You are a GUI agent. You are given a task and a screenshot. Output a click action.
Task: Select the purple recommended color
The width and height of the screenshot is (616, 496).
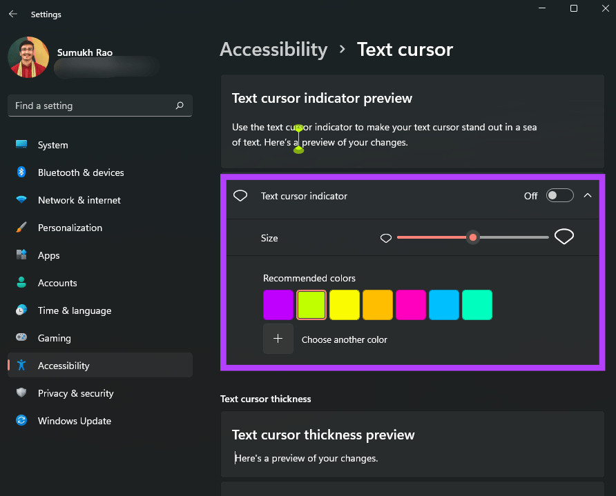(x=278, y=305)
